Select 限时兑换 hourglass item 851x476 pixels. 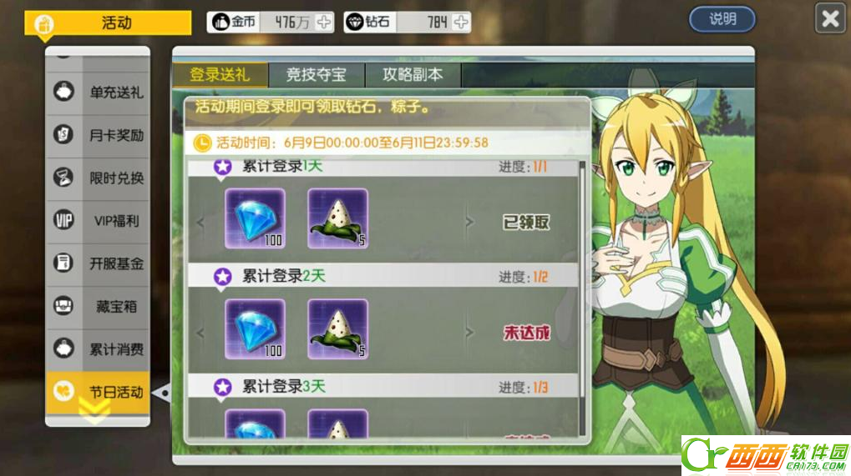98,178
